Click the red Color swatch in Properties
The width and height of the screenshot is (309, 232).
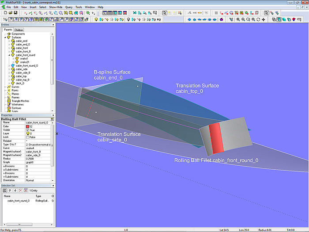pyautogui.click(x=28, y=126)
